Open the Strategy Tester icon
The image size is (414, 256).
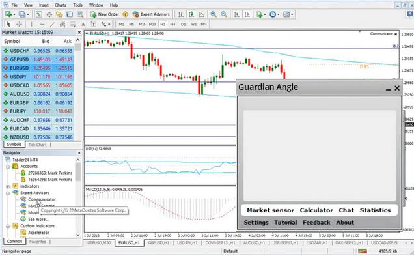click(80, 14)
